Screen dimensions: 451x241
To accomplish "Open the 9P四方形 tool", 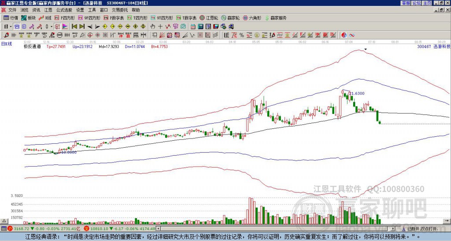I will pyautogui.click(x=89, y=18).
